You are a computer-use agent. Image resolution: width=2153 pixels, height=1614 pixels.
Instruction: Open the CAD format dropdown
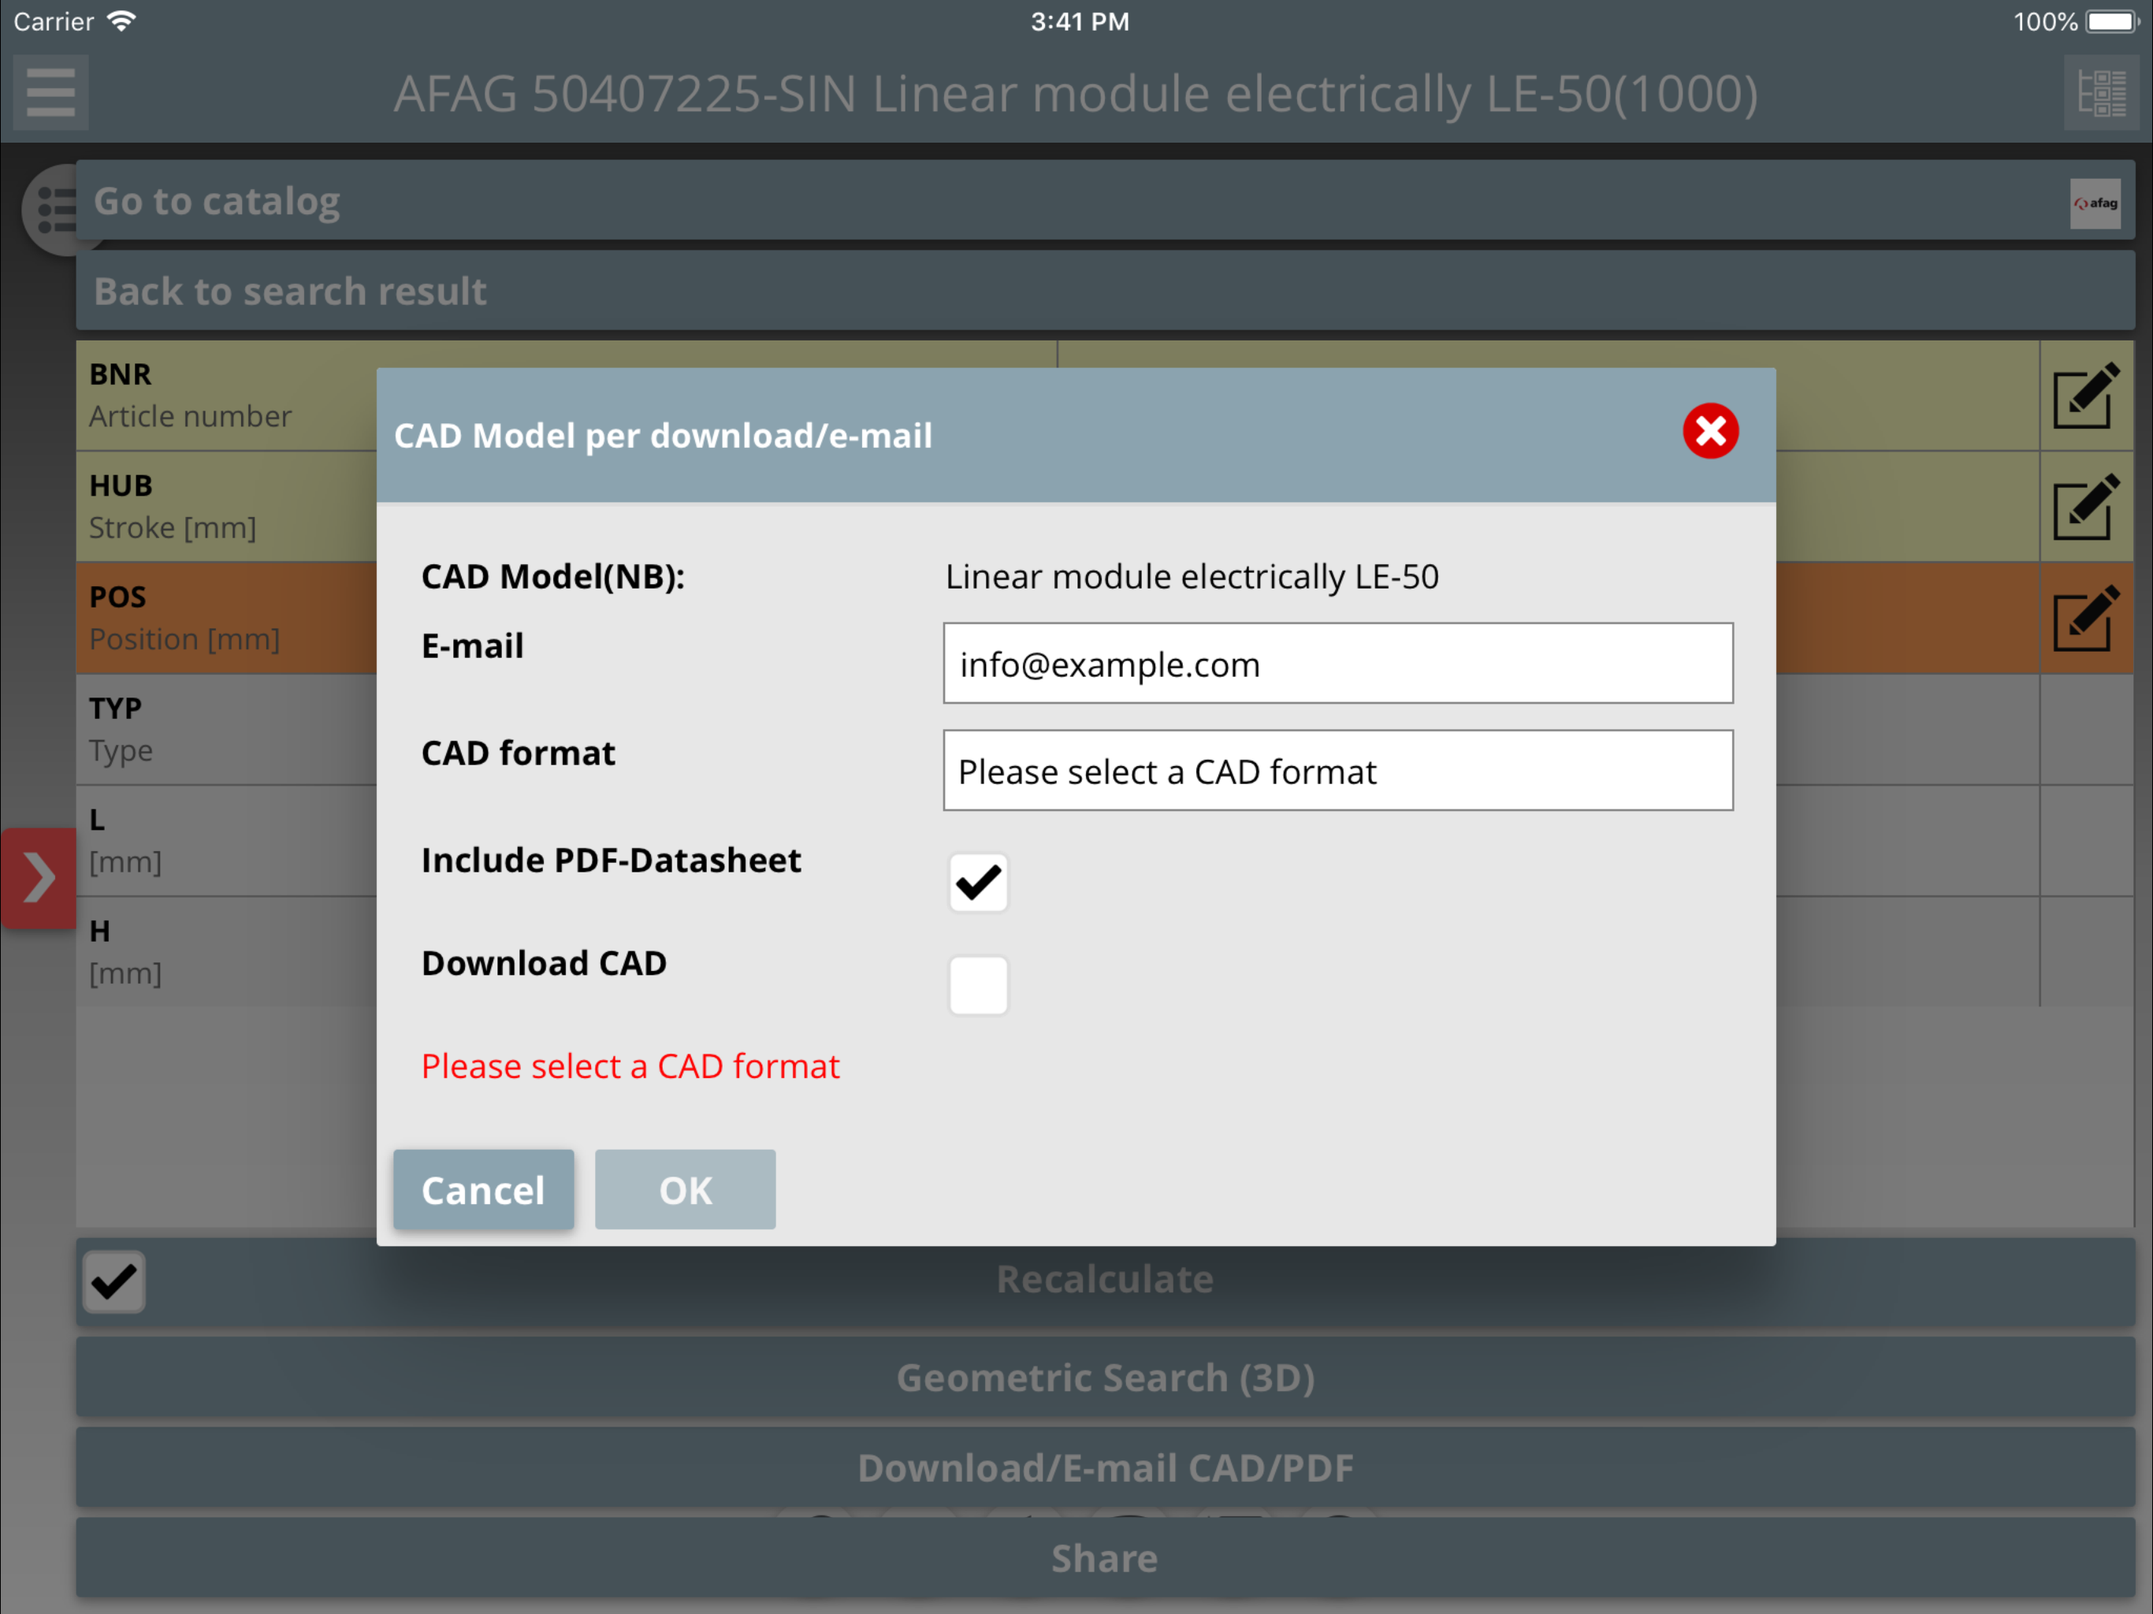tap(1337, 770)
